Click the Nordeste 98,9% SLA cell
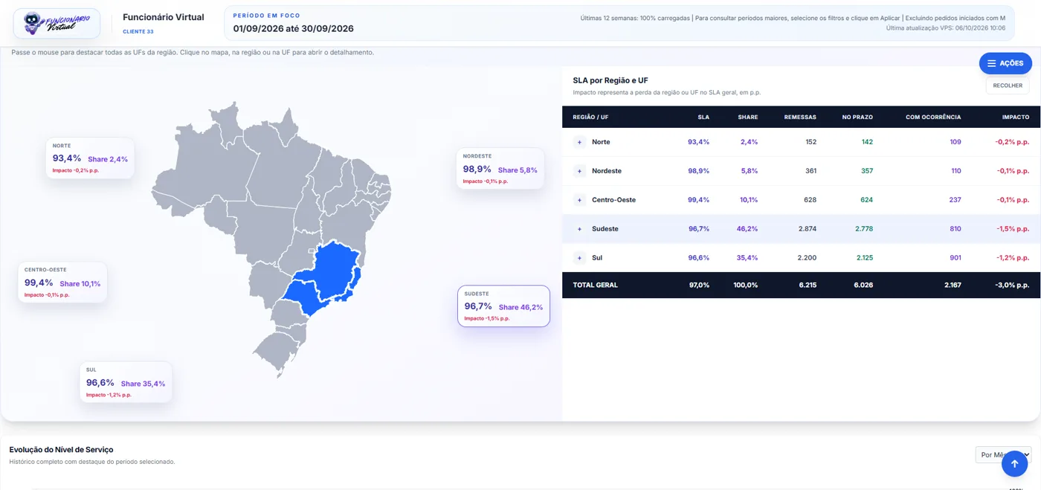This screenshot has width=1041, height=490. click(699, 171)
